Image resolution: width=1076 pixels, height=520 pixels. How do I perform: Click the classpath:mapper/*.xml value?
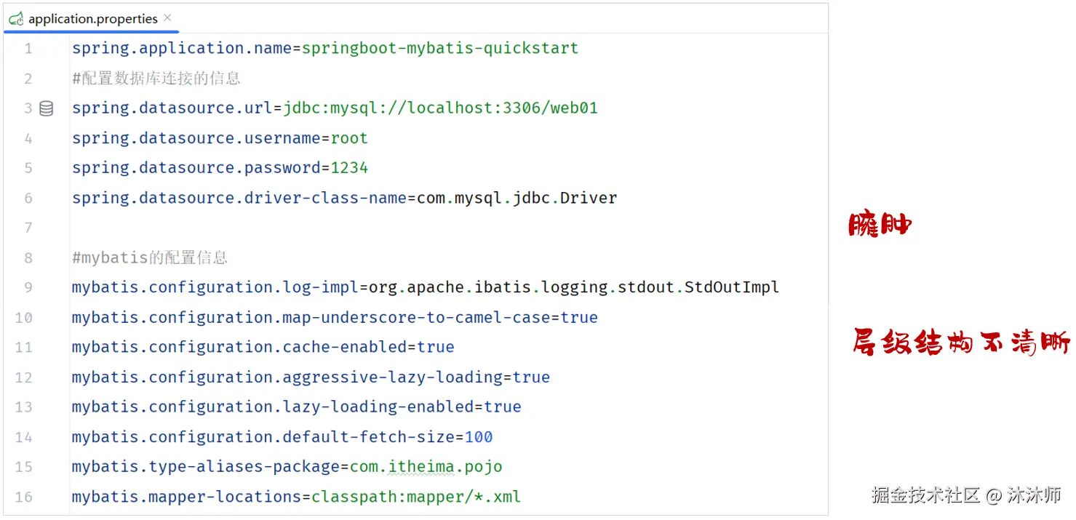(416, 497)
